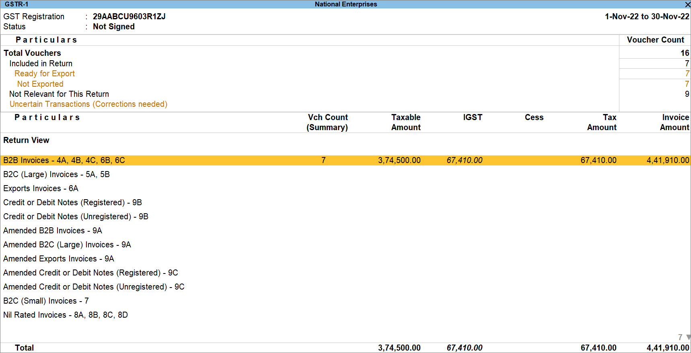This screenshot has width=691, height=353.
Task: Select Exports Invoices - 6A row
Action: point(345,188)
